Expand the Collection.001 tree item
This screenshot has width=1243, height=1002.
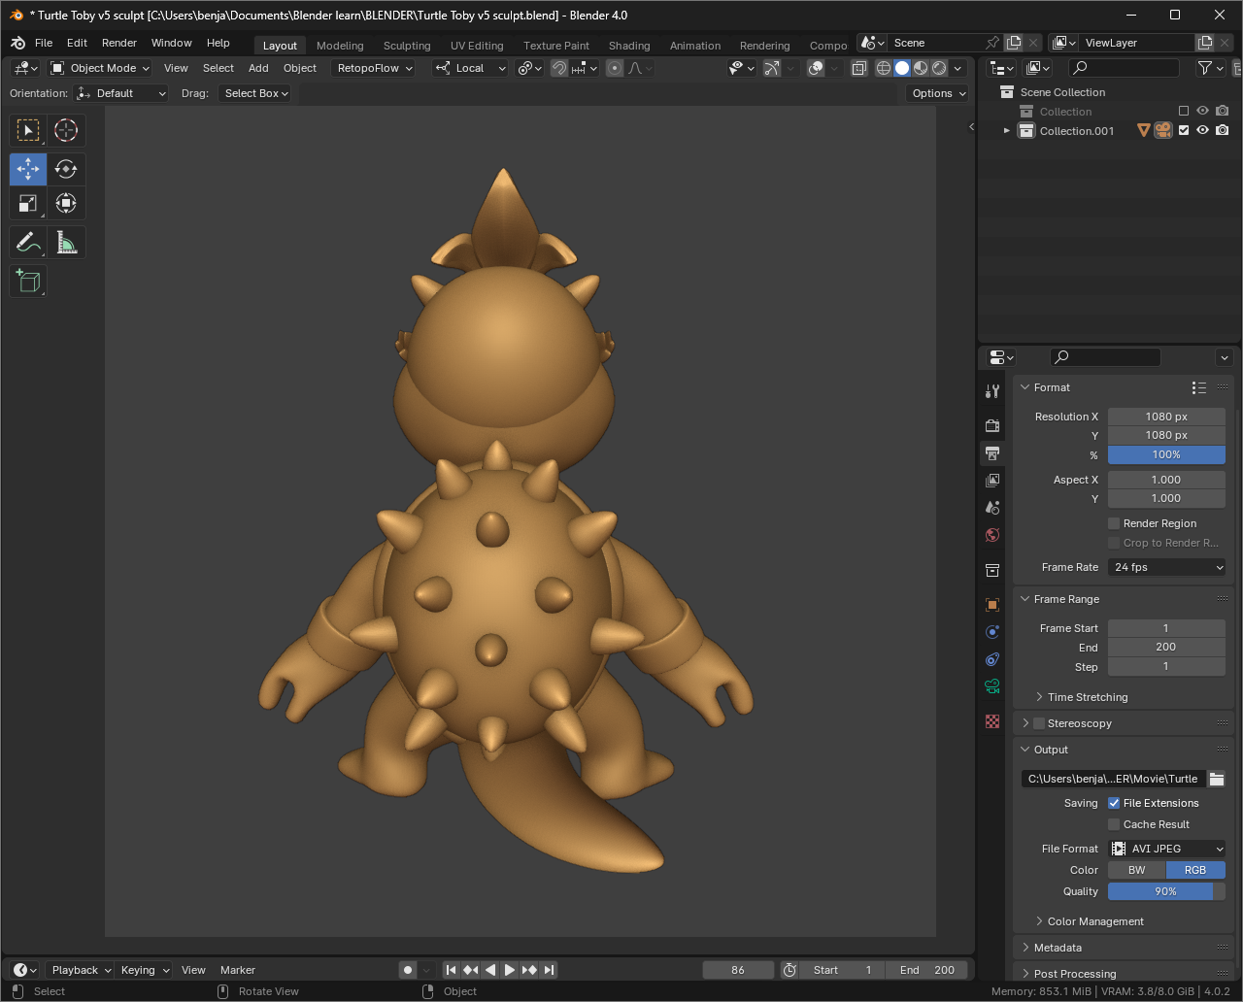(x=1007, y=130)
